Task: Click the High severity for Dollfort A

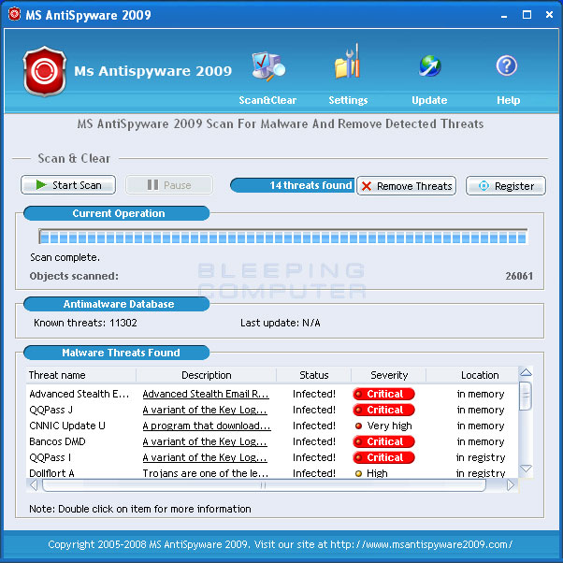Action: pos(371,473)
